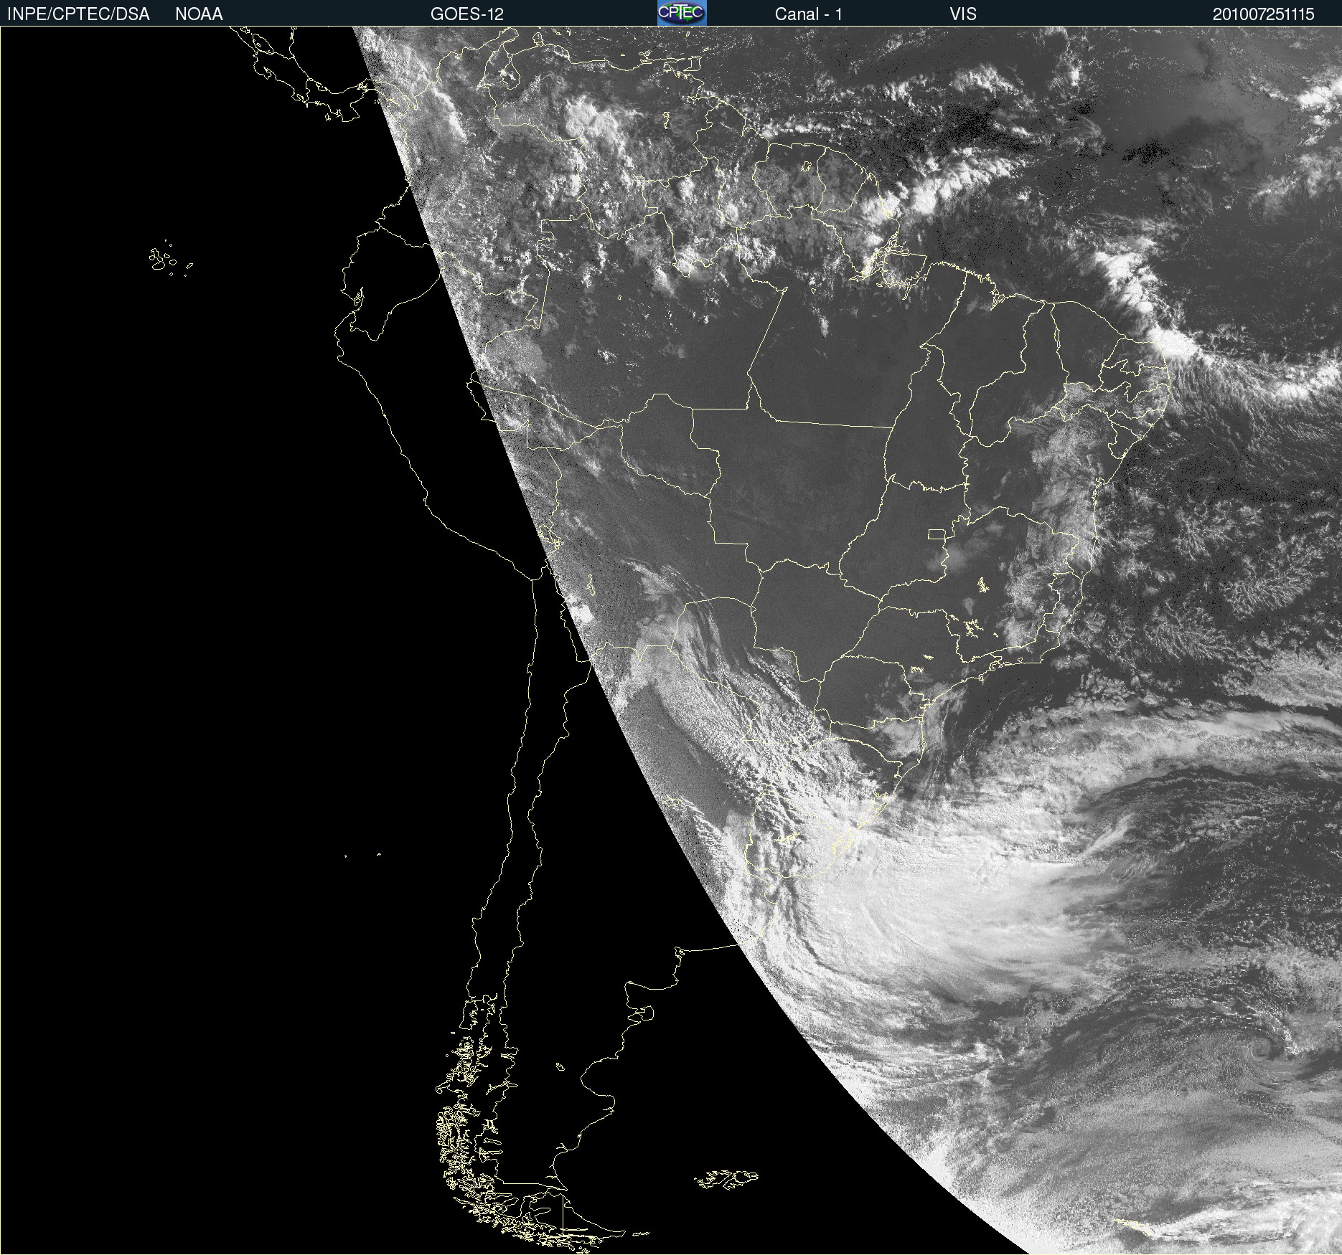Click the 201007251115 timestamp

[x=1263, y=14]
